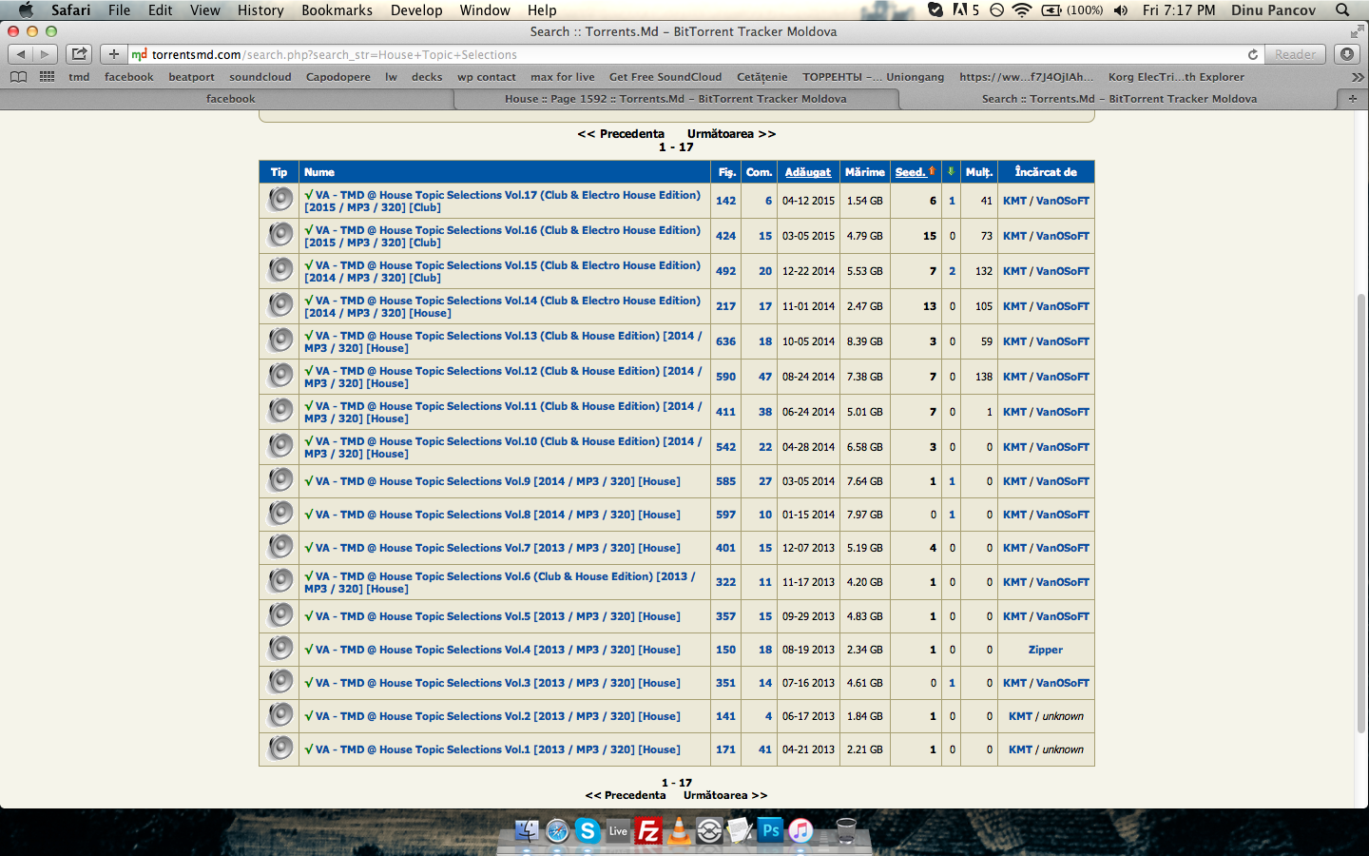The image size is (1369, 856).
Task: Go to Următoarea page at top
Action: pyautogui.click(x=731, y=134)
